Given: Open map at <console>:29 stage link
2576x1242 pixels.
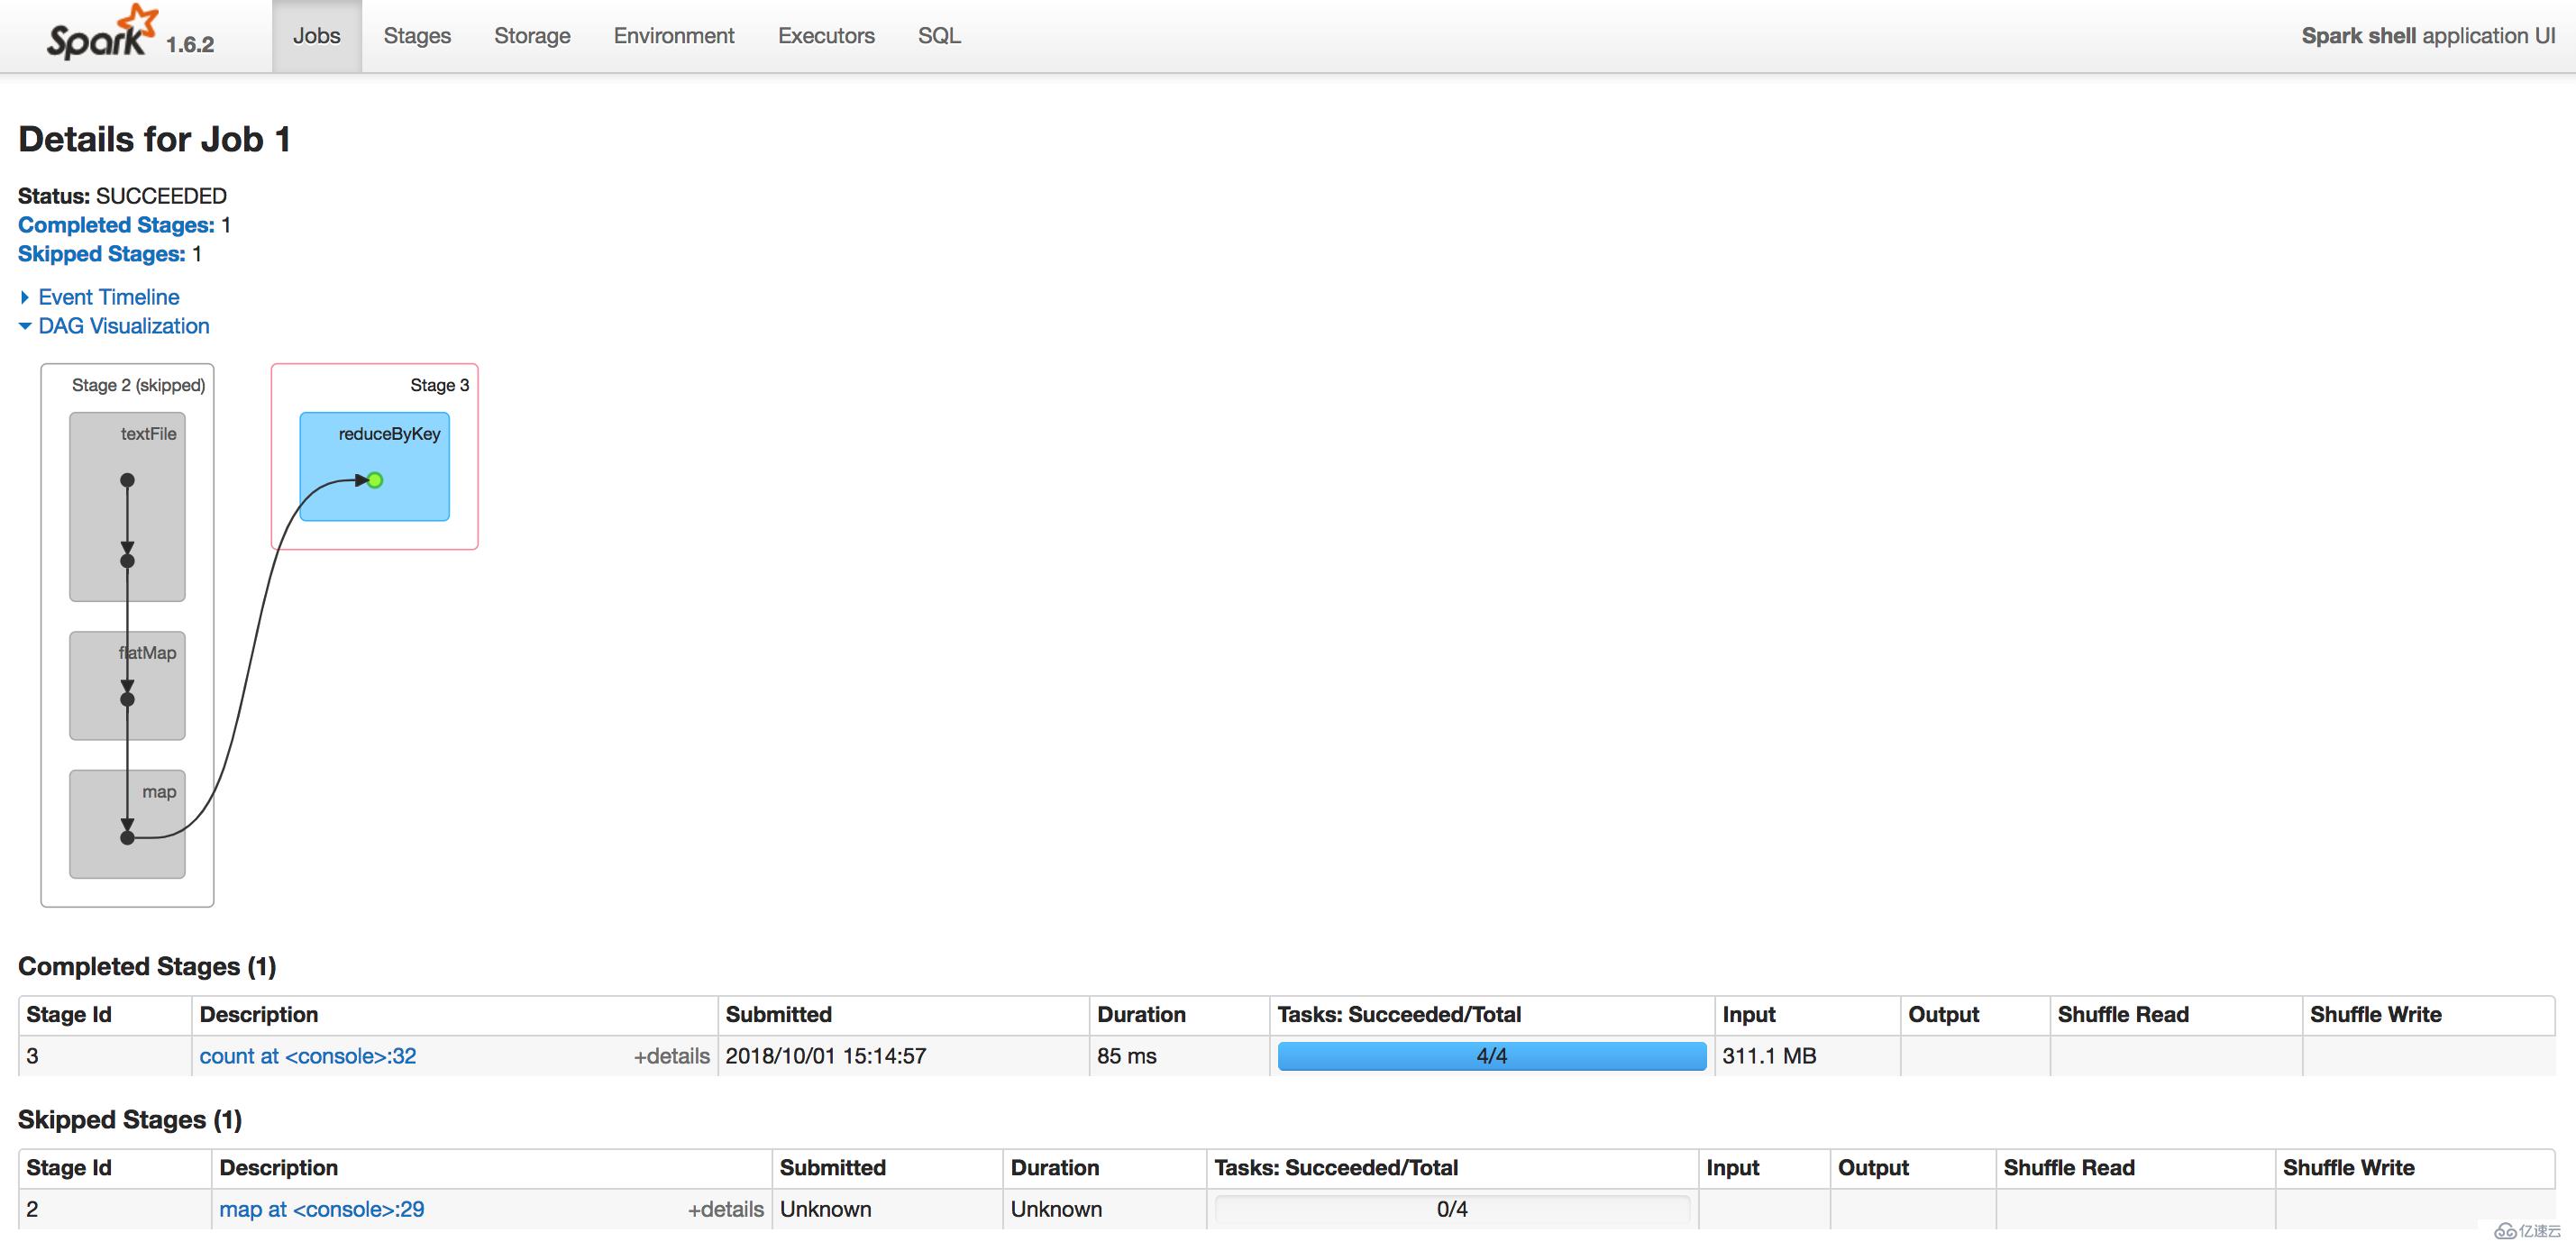Looking at the screenshot, I should click(322, 1209).
